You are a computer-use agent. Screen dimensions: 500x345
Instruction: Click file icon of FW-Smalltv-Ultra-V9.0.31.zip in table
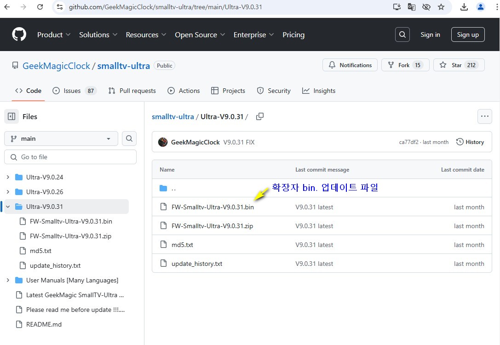[164, 226]
